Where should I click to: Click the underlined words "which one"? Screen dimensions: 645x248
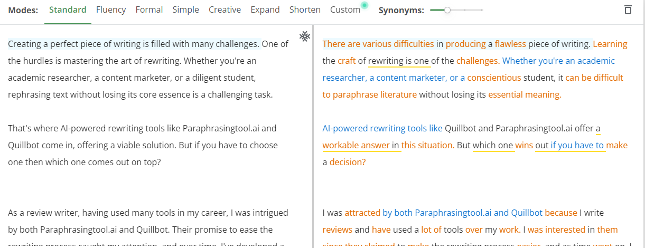pos(493,145)
